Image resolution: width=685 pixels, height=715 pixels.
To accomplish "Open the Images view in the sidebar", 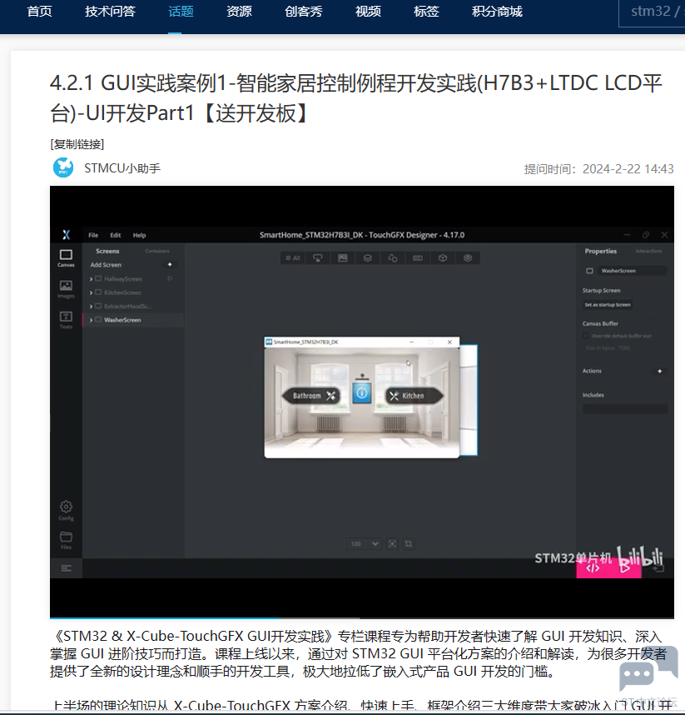I will tap(66, 289).
